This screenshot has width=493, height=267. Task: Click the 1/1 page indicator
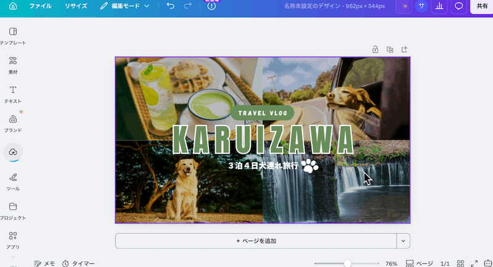point(445,264)
